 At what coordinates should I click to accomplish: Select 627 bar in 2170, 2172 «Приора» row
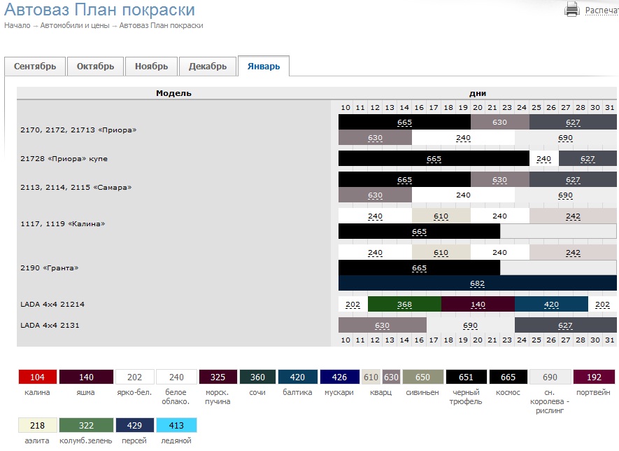[x=573, y=122]
